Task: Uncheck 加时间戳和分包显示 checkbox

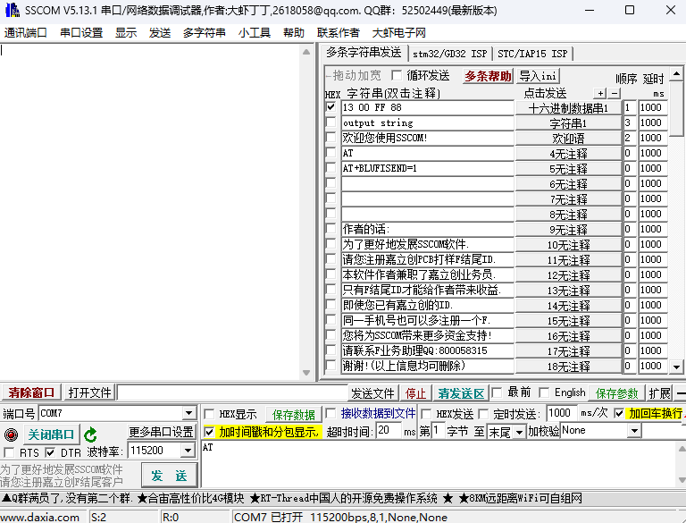Action: tap(209, 433)
